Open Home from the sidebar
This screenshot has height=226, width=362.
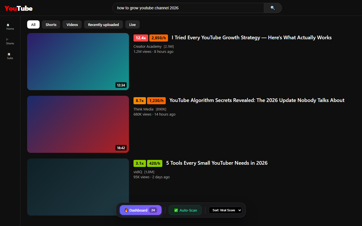[10, 27]
